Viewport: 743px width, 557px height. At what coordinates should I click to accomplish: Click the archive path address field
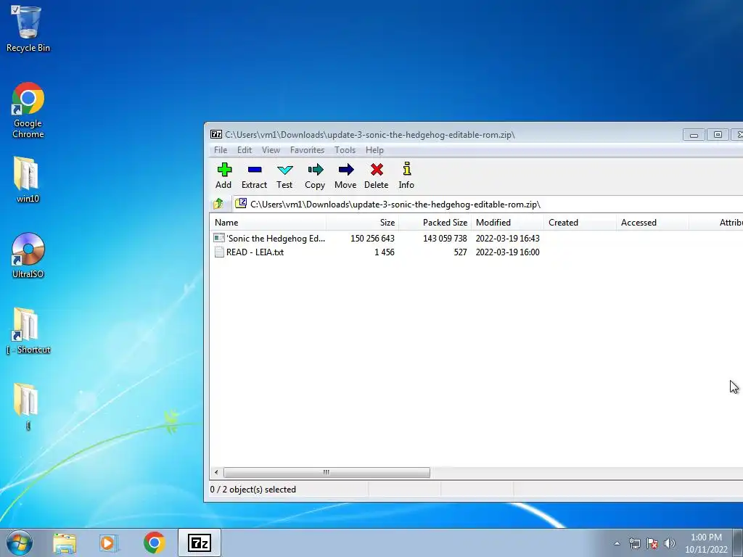[488, 204]
